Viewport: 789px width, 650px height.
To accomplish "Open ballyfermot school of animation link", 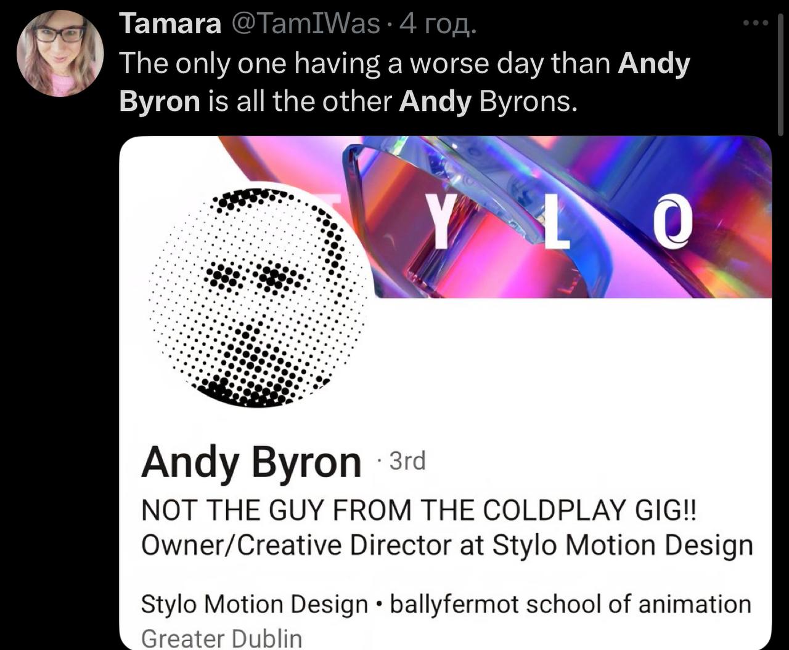I will [571, 604].
